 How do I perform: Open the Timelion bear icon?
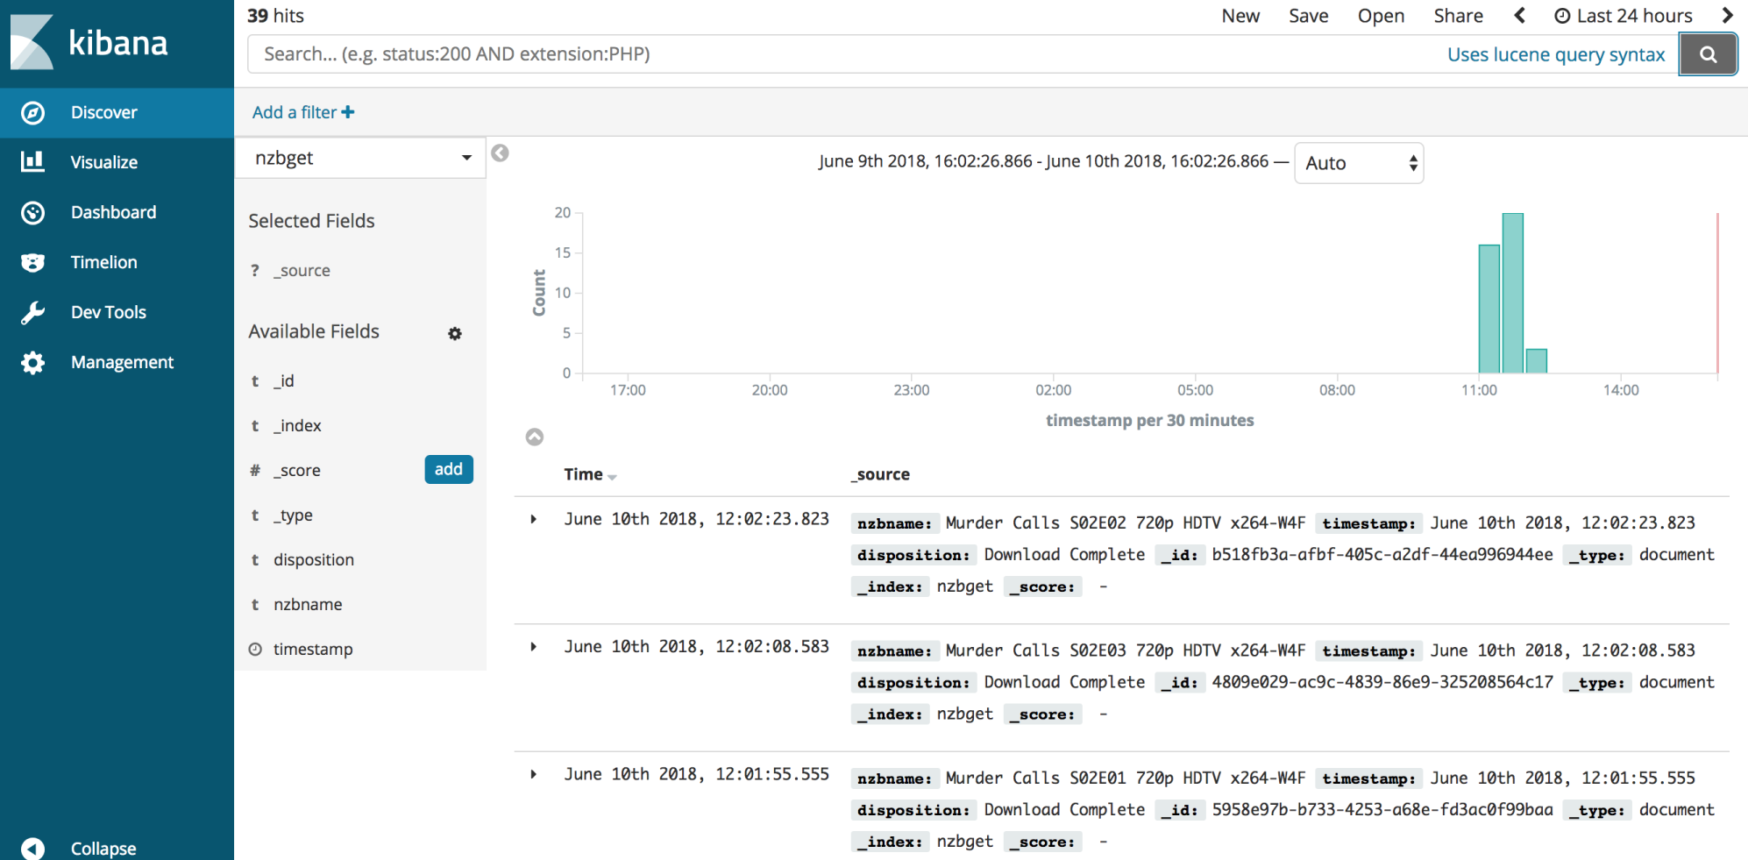click(x=32, y=262)
